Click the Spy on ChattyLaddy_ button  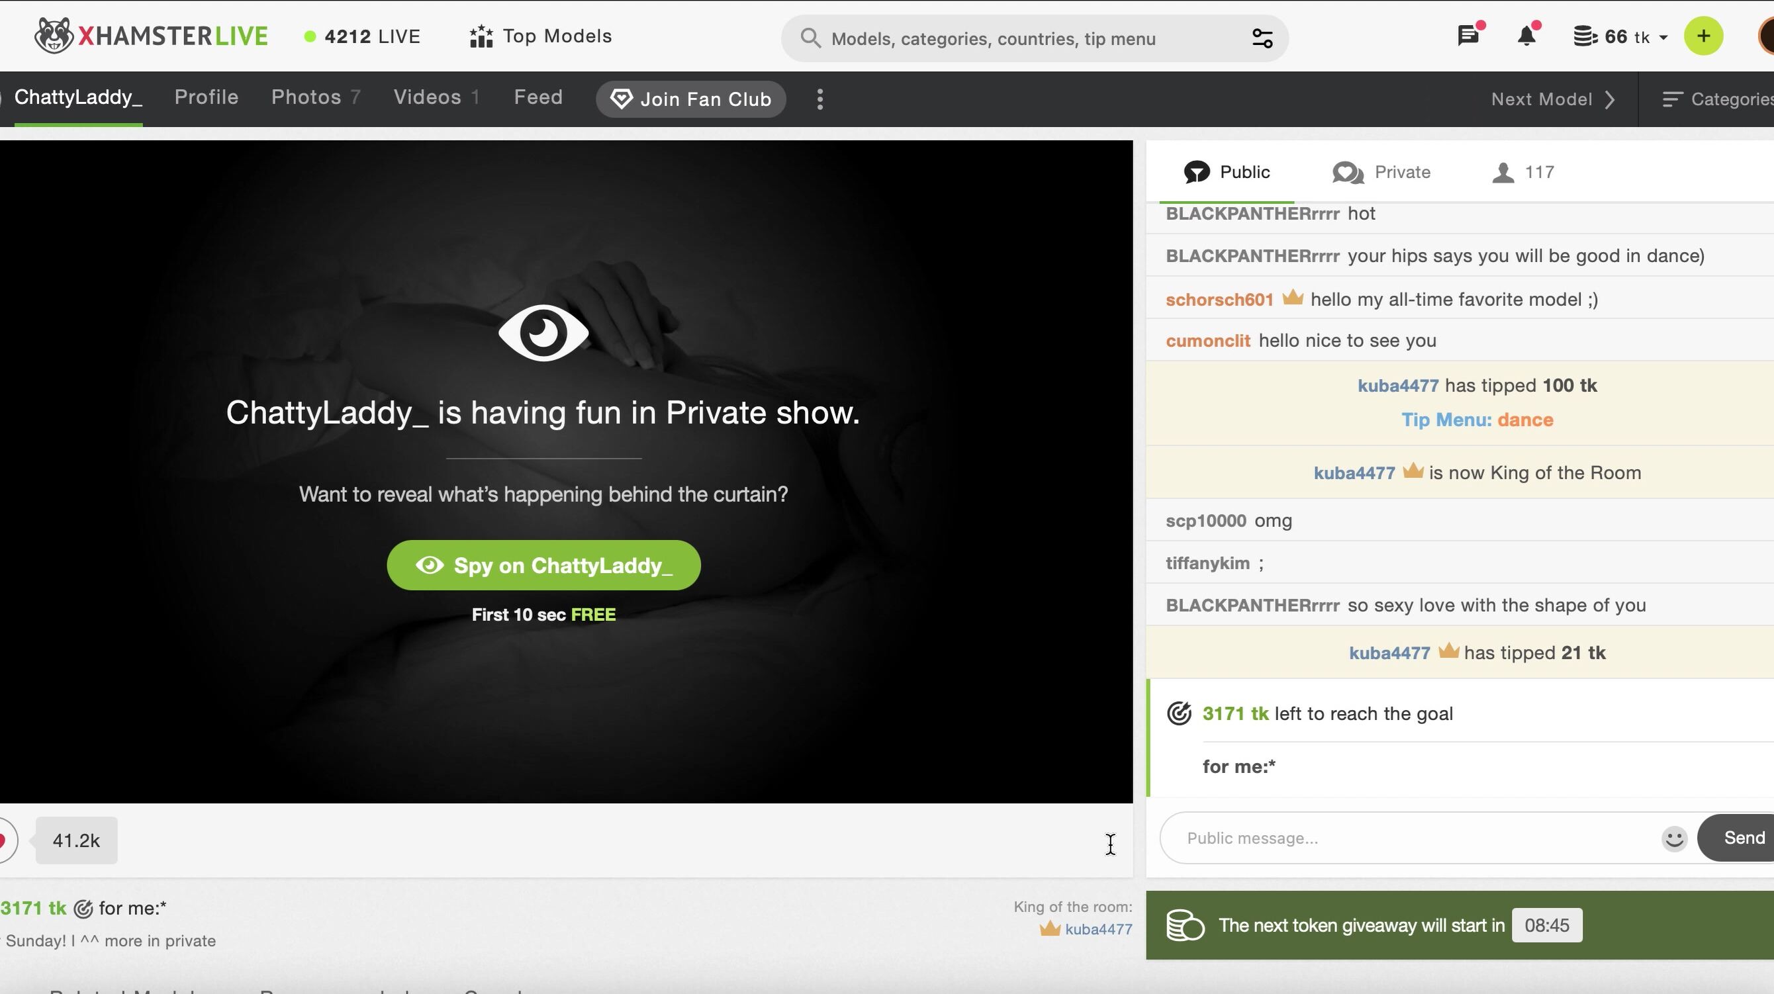click(x=543, y=565)
